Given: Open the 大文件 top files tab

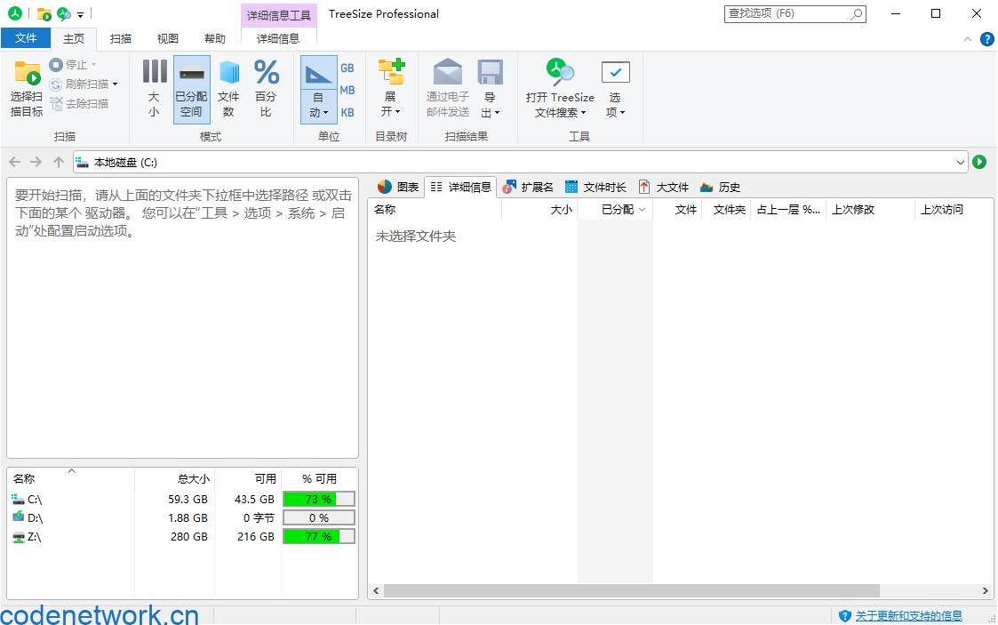Looking at the screenshot, I should (x=664, y=187).
